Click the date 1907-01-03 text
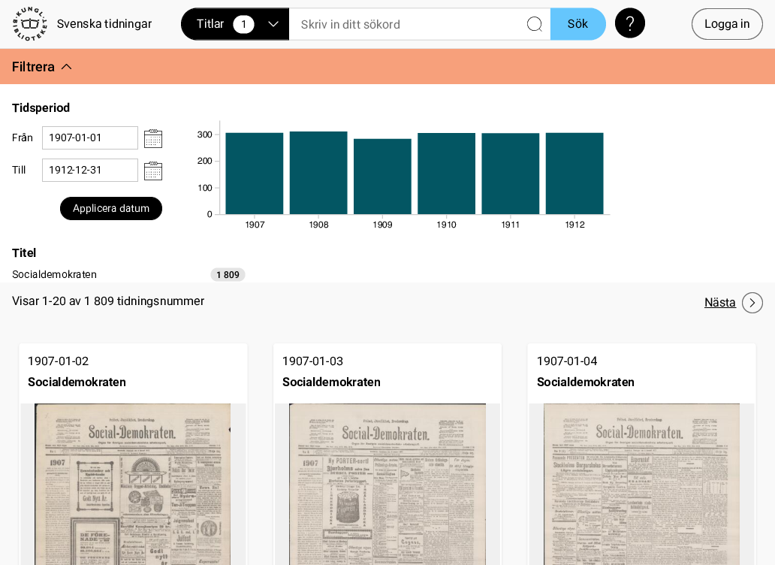Screen dimensions: 775x565 (x=313, y=361)
